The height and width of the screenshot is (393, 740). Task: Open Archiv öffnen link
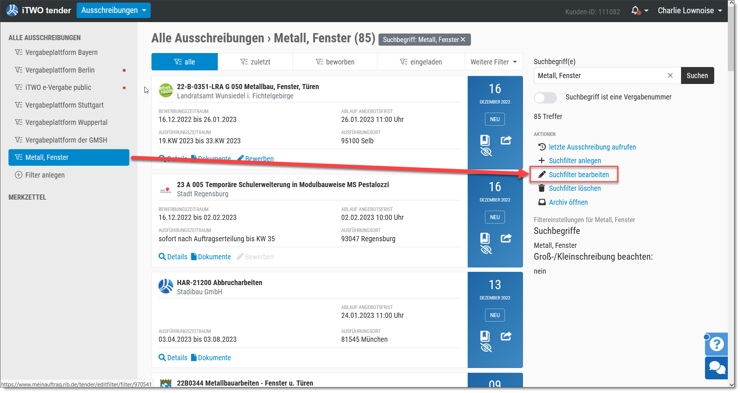(568, 202)
